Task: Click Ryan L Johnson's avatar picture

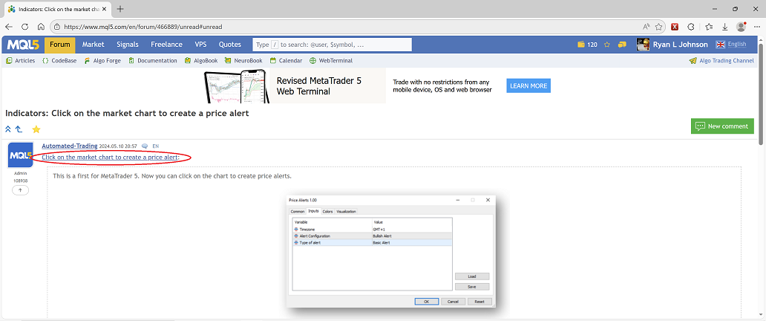Action: click(643, 45)
